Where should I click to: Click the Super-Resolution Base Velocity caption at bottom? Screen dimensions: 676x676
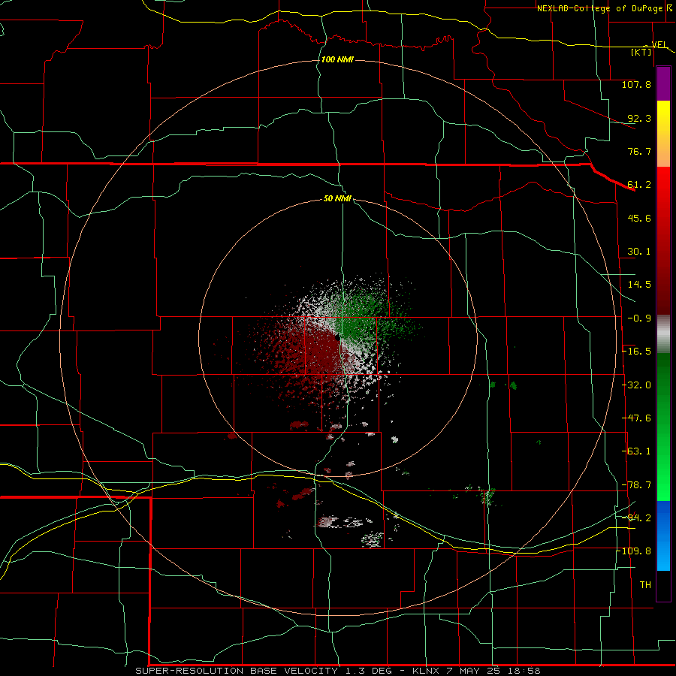[x=337, y=671]
